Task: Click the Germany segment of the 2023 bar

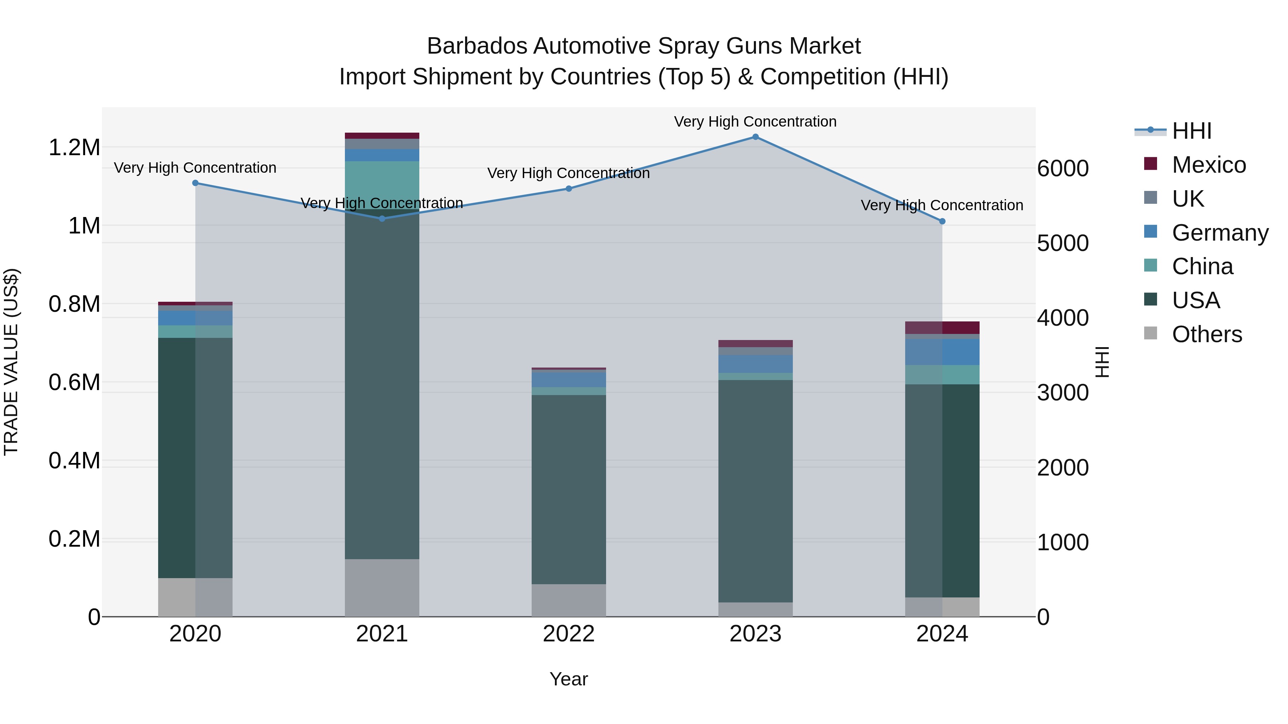Action: click(756, 364)
